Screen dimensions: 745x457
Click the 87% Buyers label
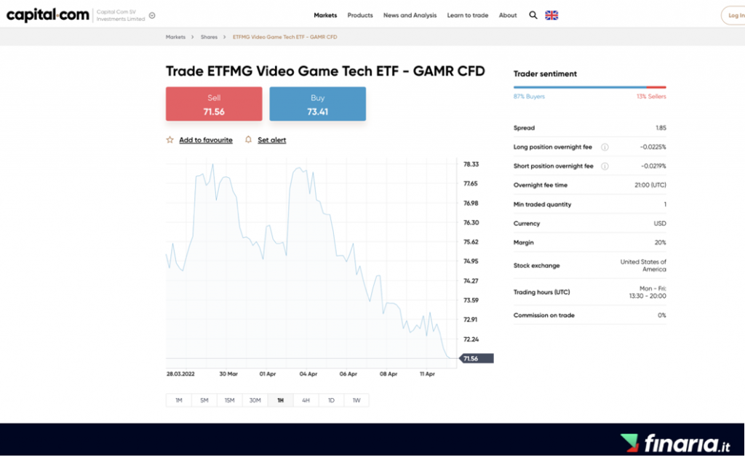pyautogui.click(x=530, y=97)
